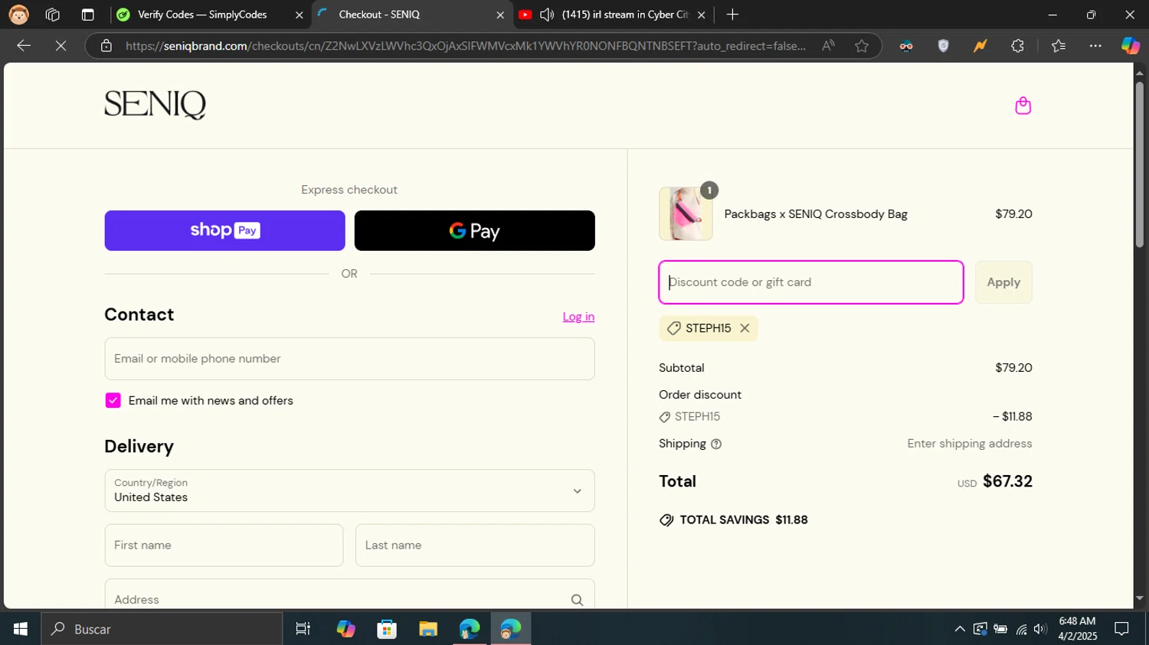Click the SENIQ logo
1149x645 pixels.
tap(155, 105)
